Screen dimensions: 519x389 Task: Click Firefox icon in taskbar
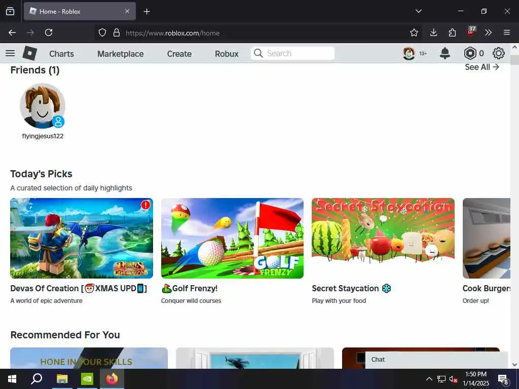click(112, 379)
